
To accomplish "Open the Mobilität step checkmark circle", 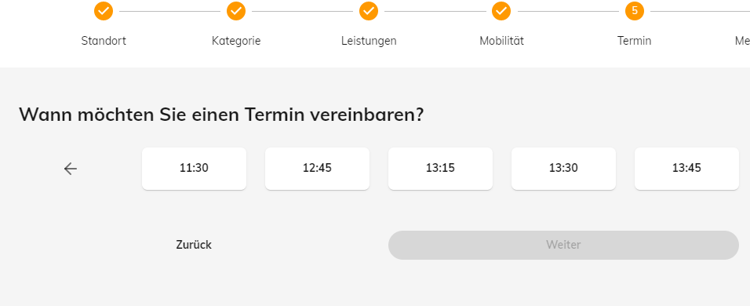I will 501,11.
